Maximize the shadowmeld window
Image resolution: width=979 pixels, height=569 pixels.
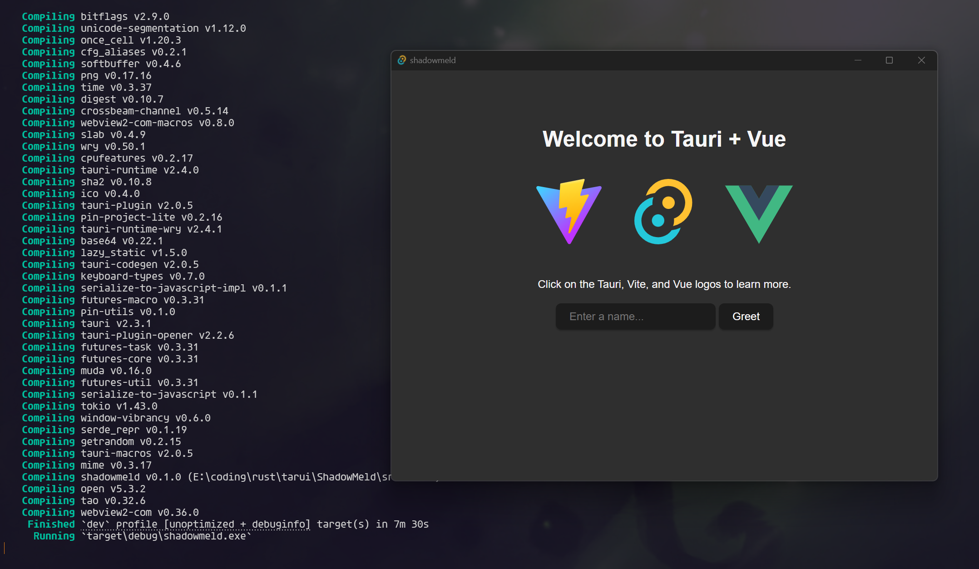click(889, 60)
